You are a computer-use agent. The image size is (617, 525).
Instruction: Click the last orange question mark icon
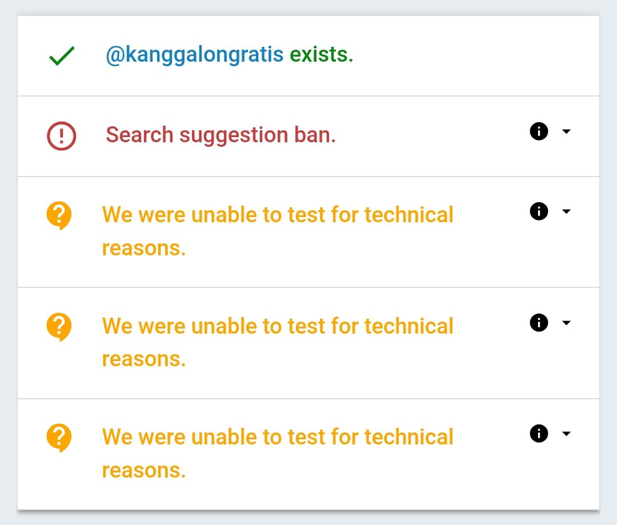(59, 438)
